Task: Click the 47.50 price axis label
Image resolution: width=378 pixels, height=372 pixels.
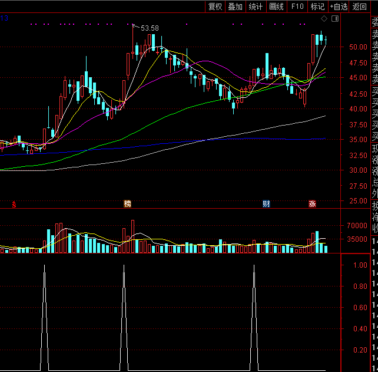Action: click(x=358, y=62)
